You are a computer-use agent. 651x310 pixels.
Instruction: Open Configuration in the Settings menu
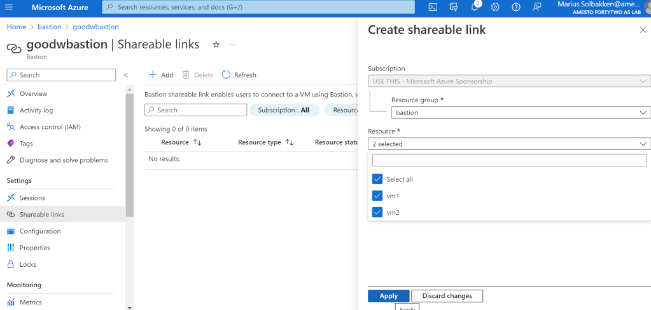coord(40,231)
